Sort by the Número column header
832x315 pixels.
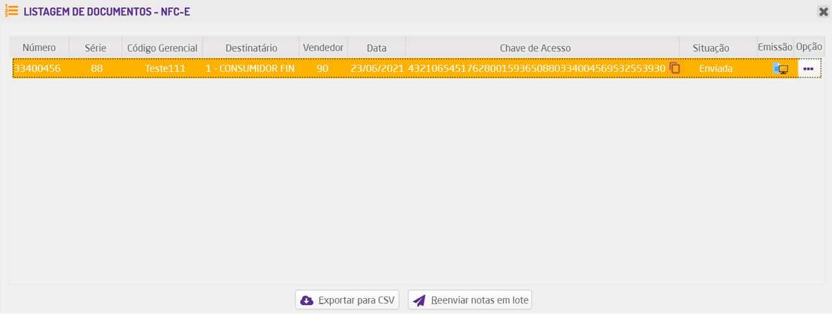[39, 47]
